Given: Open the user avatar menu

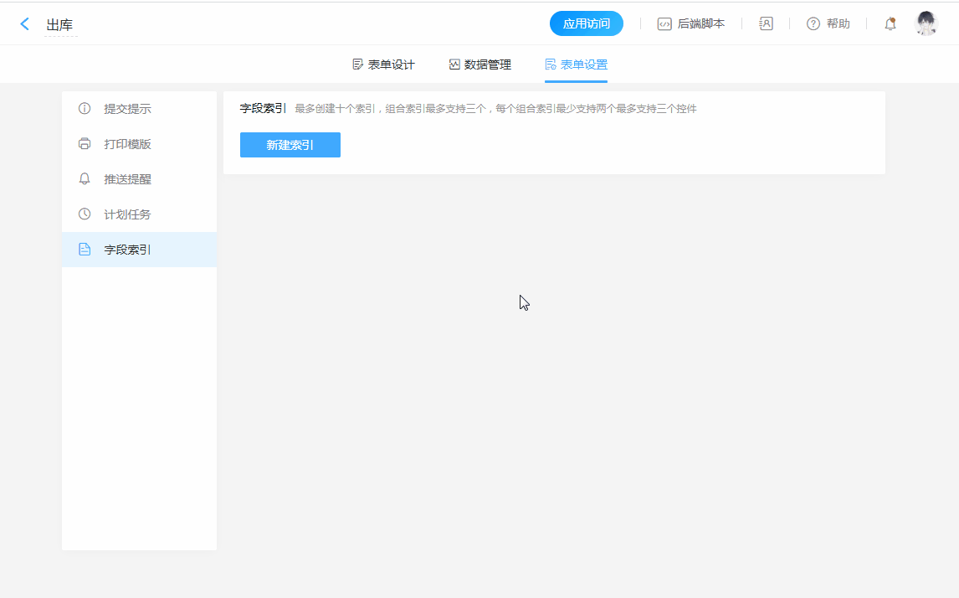Looking at the screenshot, I should tap(926, 23).
